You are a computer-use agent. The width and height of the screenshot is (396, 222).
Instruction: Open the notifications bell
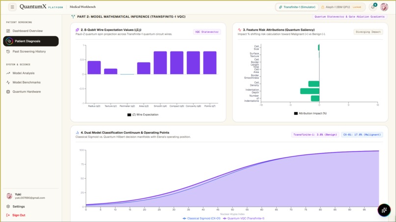pyautogui.click(x=373, y=7)
